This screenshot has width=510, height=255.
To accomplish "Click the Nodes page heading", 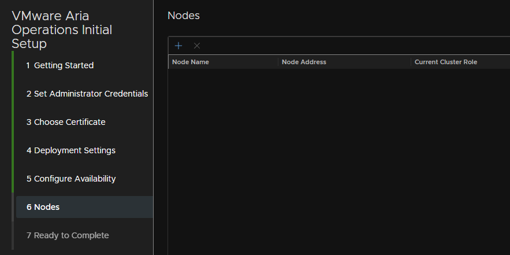I will point(184,16).
